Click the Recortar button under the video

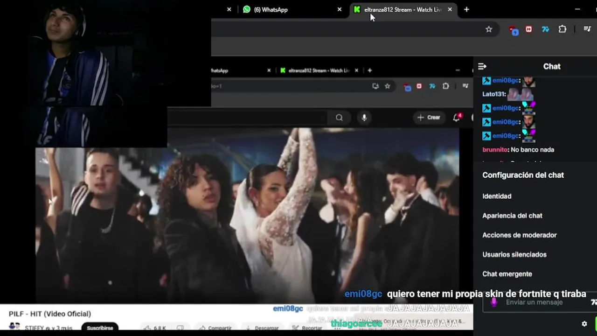click(307, 328)
